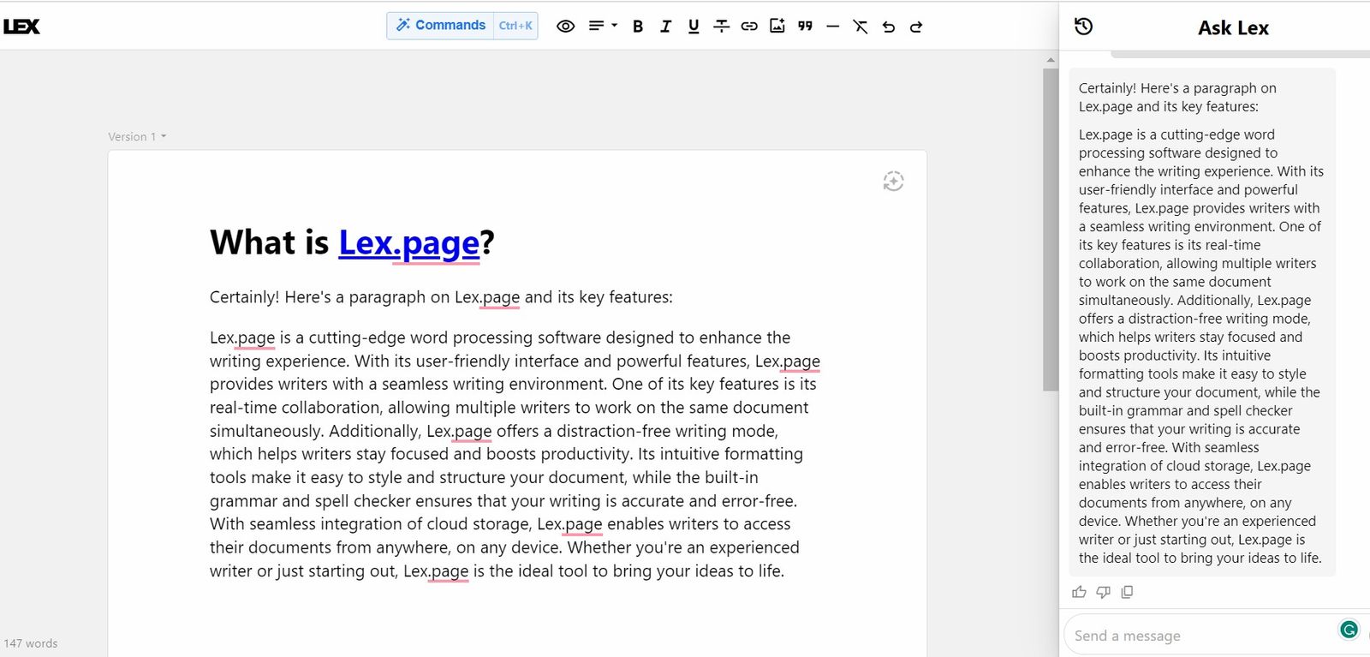Insert an image into document
Screen dimensions: 1370x657
pyautogui.click(x=777, y=27)
